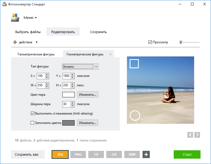This screenshot has height=164, width=211.
Task: Decrease Y value with down arrow
Action: 72,77
